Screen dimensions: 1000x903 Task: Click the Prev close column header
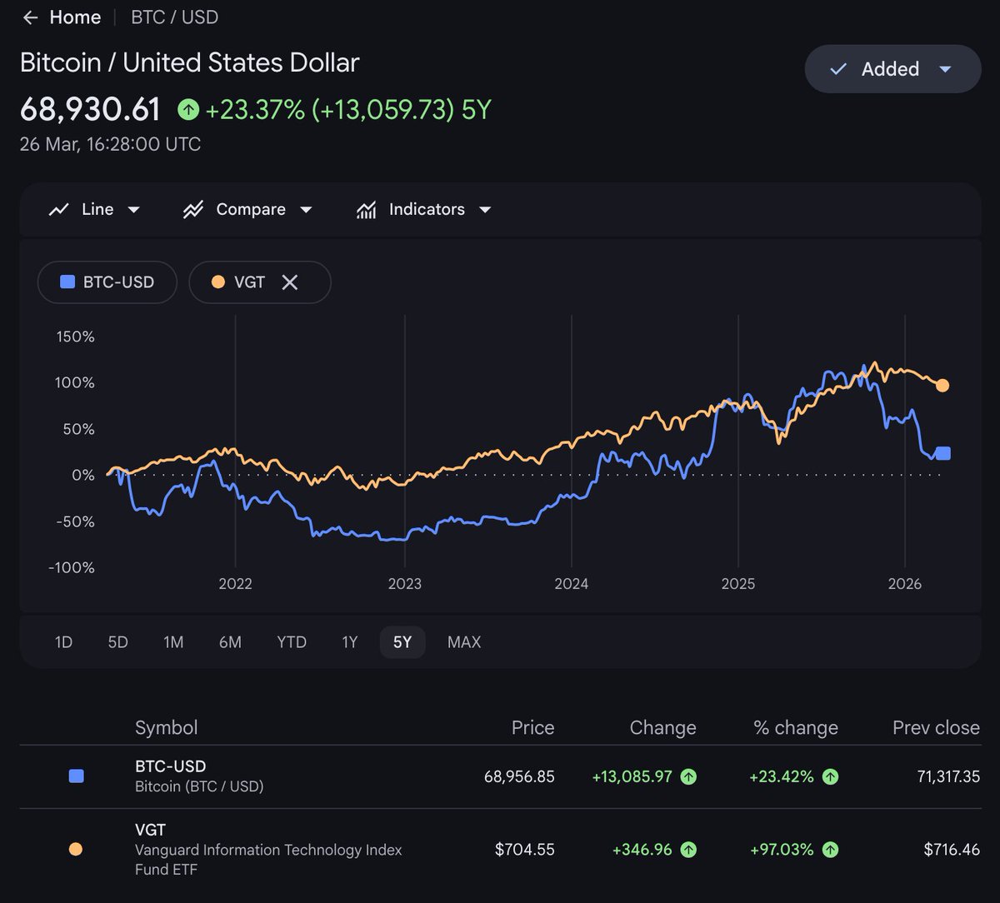[936, 727]
